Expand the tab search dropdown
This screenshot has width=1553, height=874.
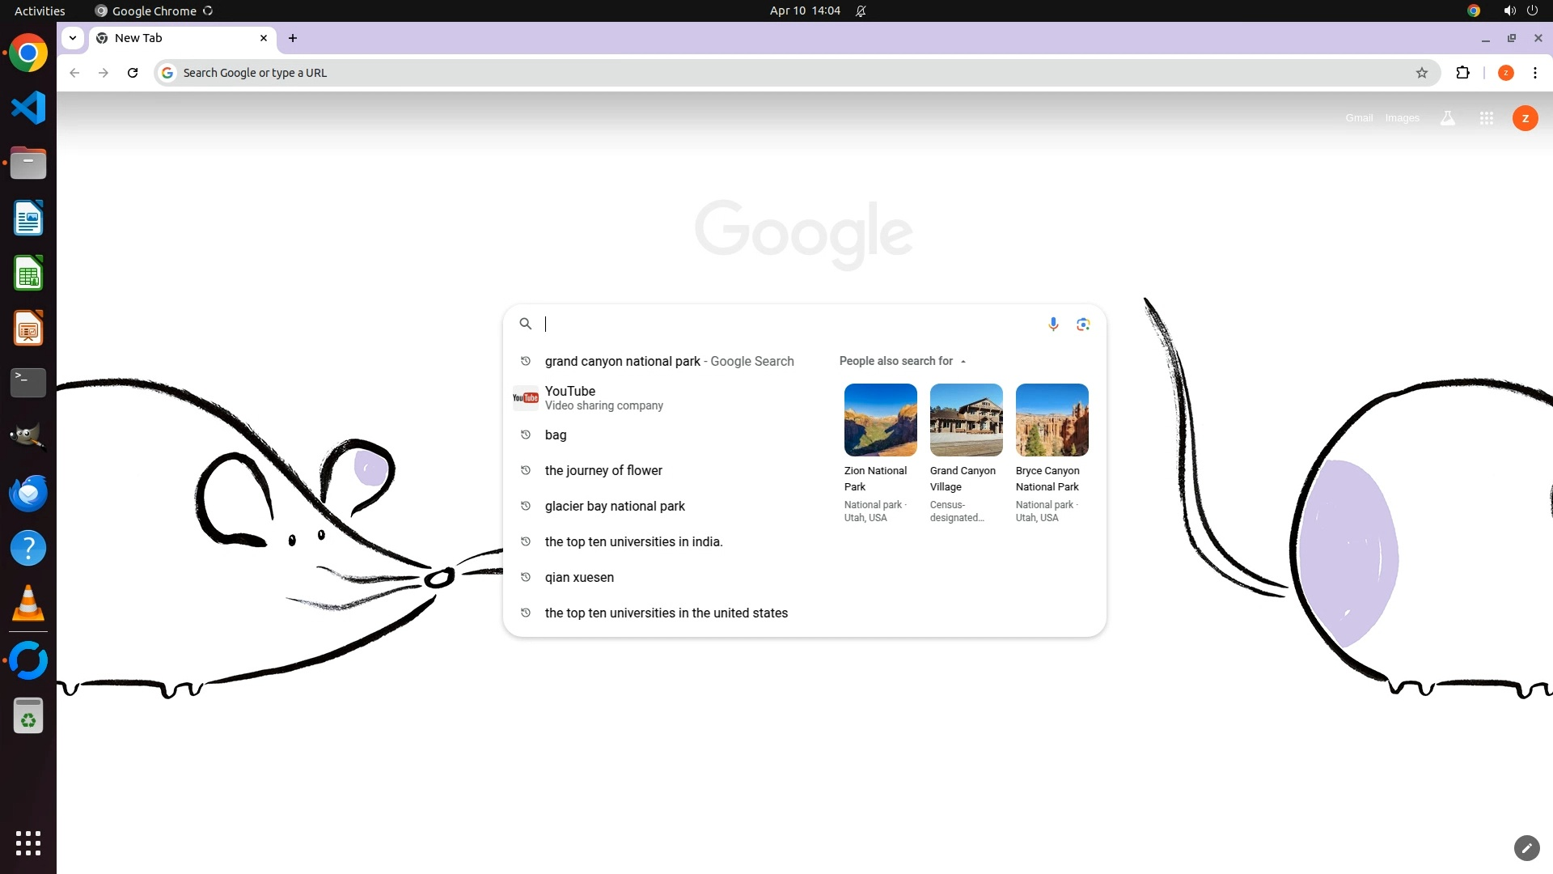(73, 38)
